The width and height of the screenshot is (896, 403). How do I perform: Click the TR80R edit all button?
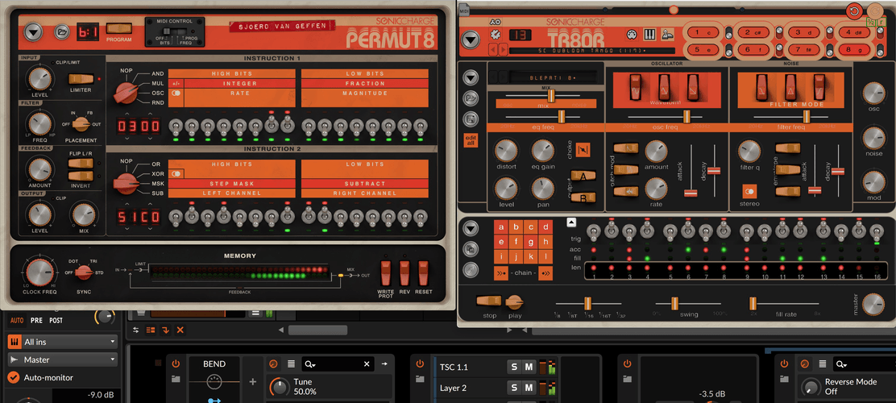pyautogui.click(x=471, y=140)
